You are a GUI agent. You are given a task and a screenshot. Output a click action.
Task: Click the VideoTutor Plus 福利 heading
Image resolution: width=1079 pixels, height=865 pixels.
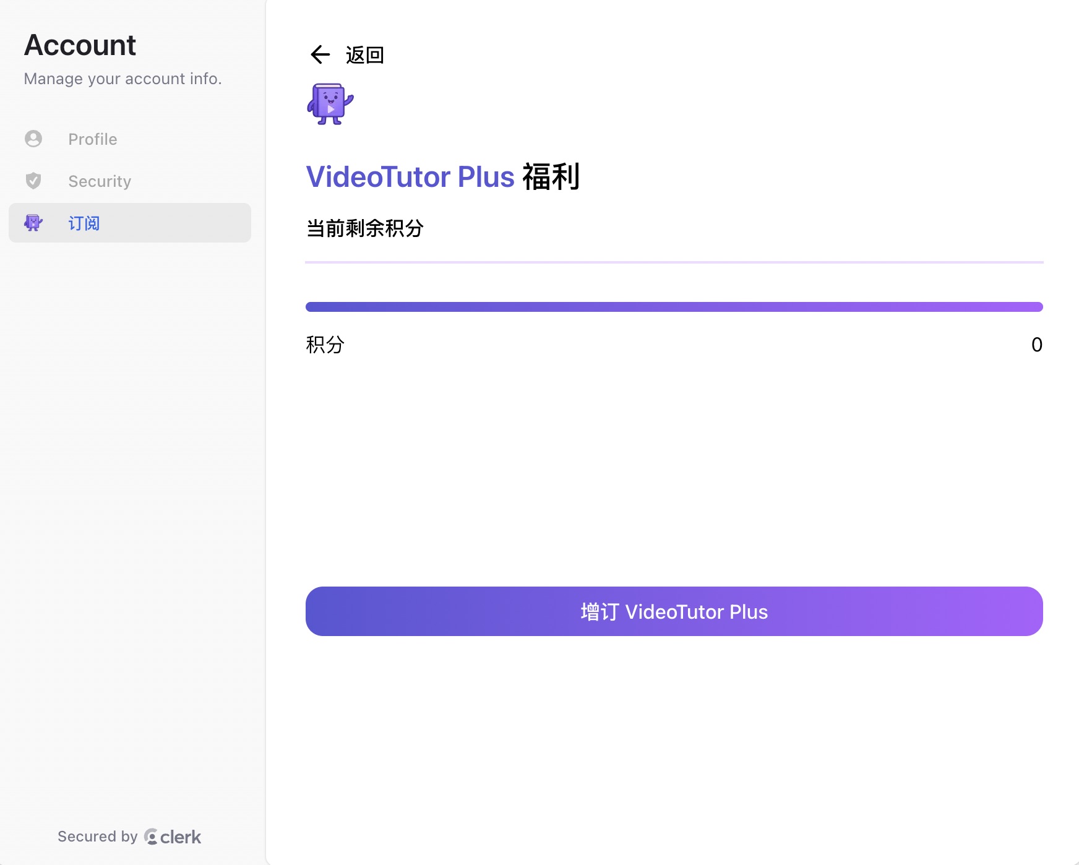[x=443, y=177]
